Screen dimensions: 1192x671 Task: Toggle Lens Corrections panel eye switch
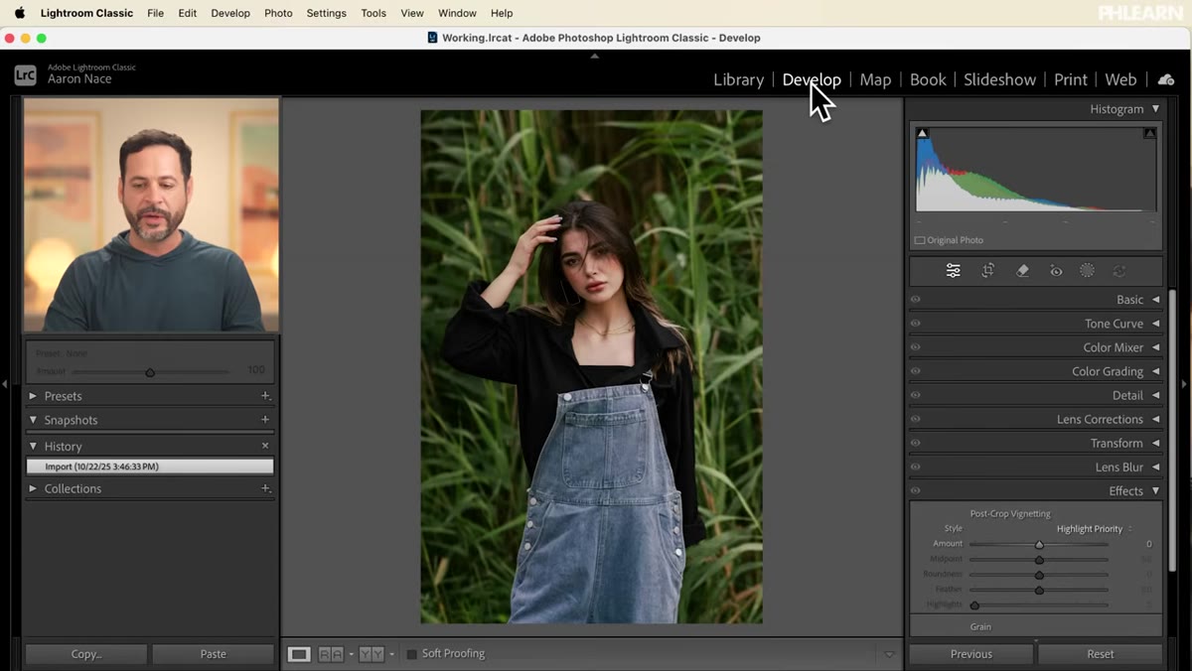point(916,419)
